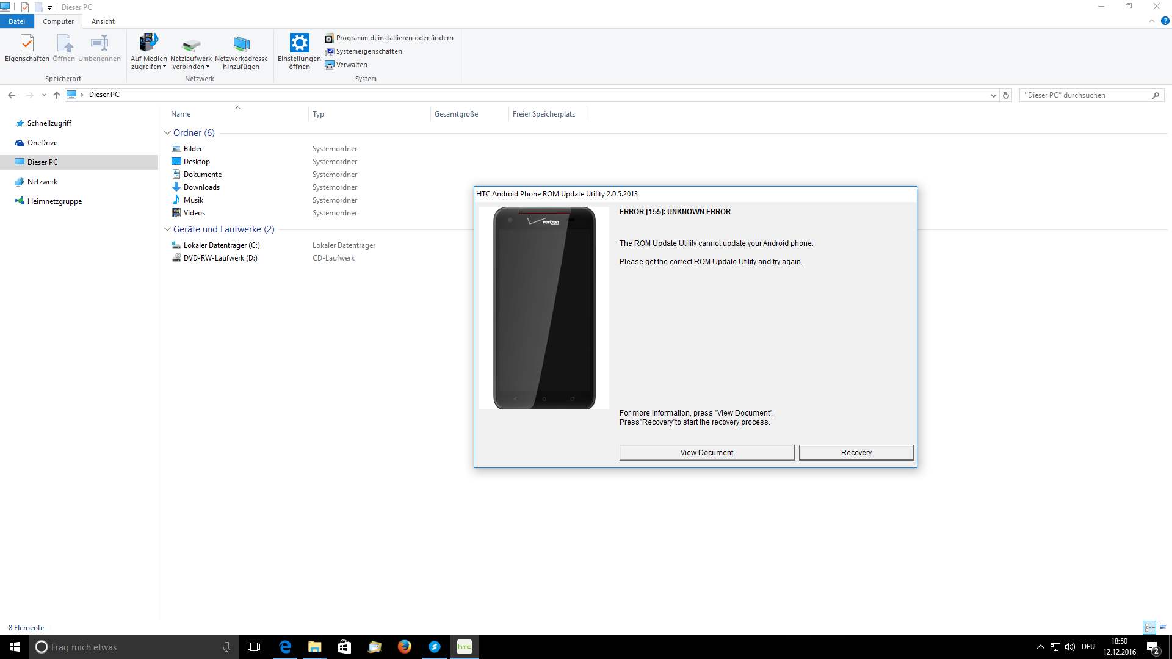
Task: Switch to large icons view
Action: [1163, 627]
